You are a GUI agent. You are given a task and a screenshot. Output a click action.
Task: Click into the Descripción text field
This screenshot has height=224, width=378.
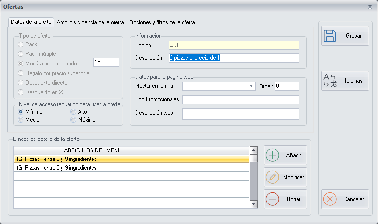[234, 58]
